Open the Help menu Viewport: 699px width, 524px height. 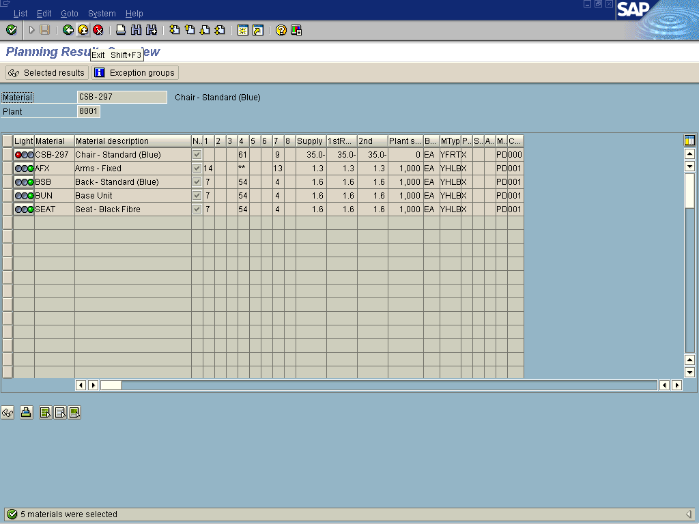click(x=134, y=14)
